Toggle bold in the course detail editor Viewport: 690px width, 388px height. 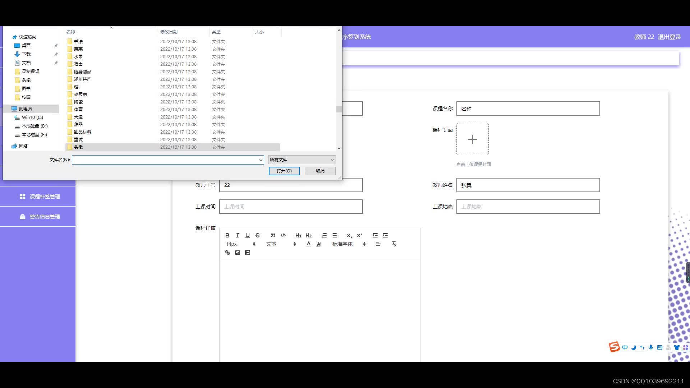tap(227, 235)
